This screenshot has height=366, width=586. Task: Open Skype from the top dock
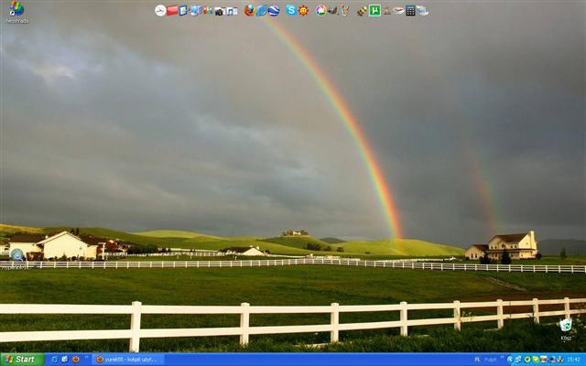click(291, 10)
